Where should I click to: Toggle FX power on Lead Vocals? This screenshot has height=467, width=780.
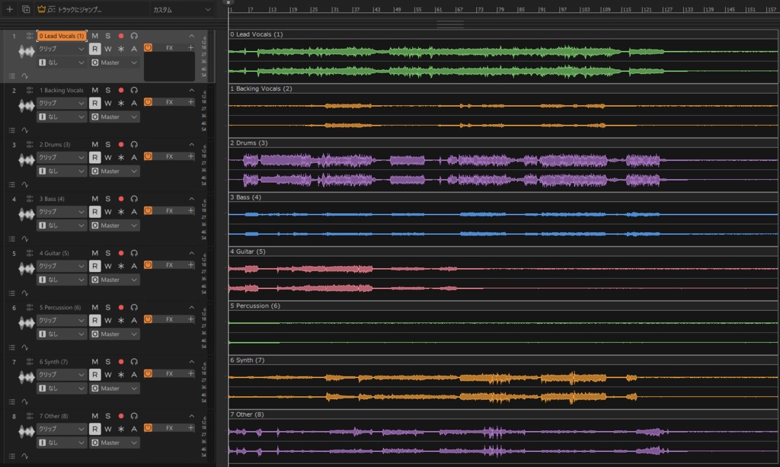[148, 48]
